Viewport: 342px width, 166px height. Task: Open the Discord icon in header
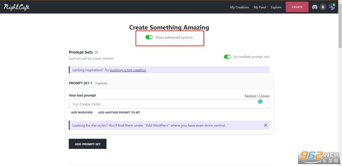[x=314, y=7]
